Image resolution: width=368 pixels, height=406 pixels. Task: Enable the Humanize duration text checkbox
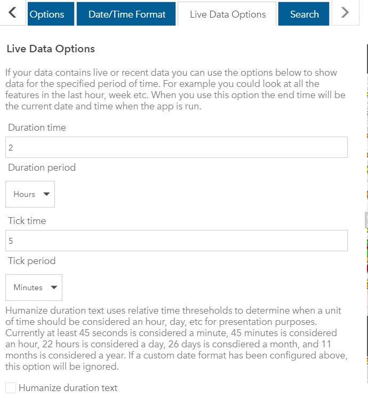[11, 388]
